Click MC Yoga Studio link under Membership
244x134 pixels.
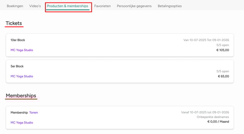click(x=22, y=123)
